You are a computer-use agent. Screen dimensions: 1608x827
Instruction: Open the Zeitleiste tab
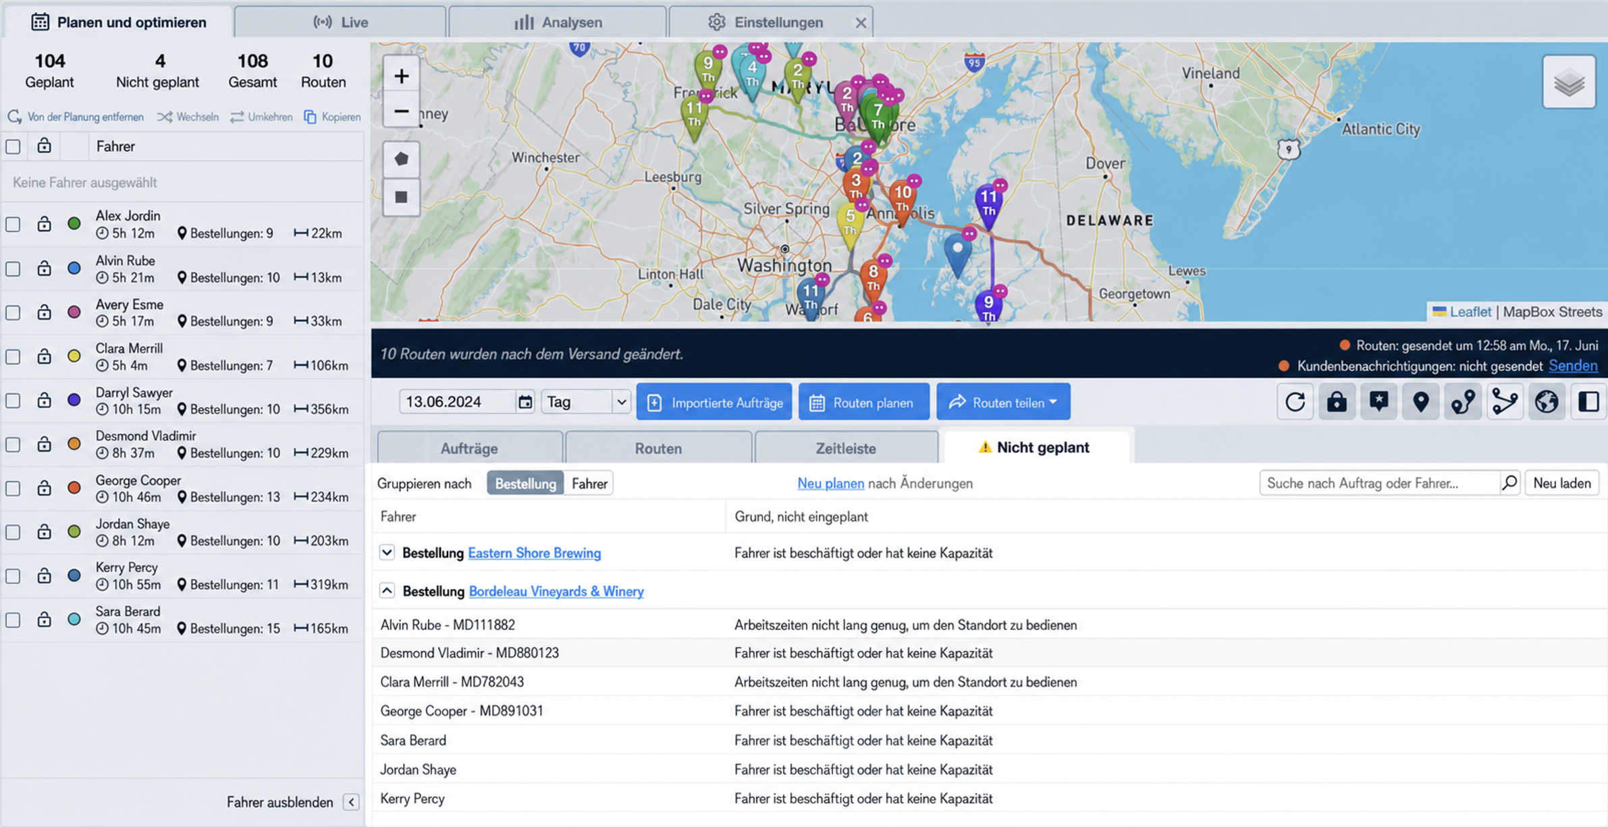coord(846,448)
